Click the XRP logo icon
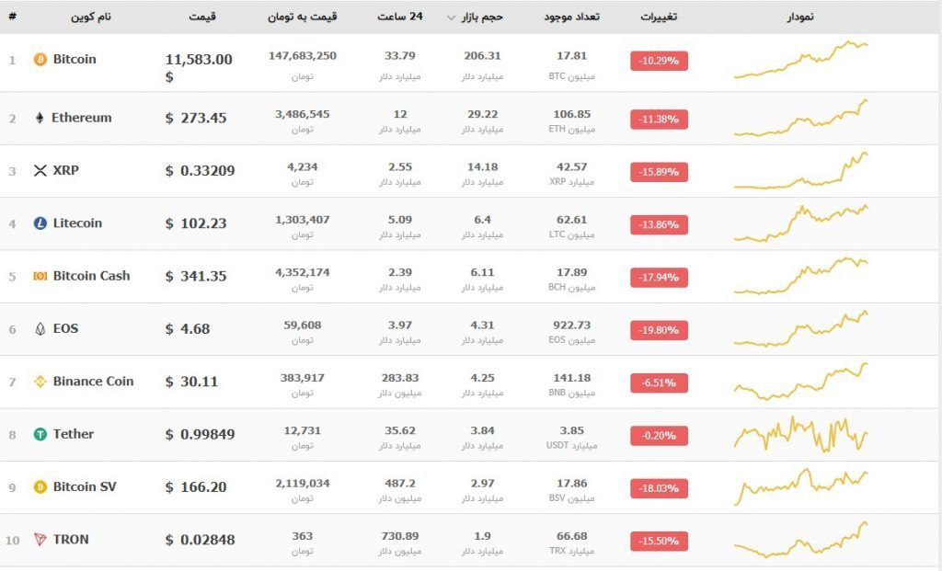Viewport: 942px width, 571px height. (x=40, y=171)
